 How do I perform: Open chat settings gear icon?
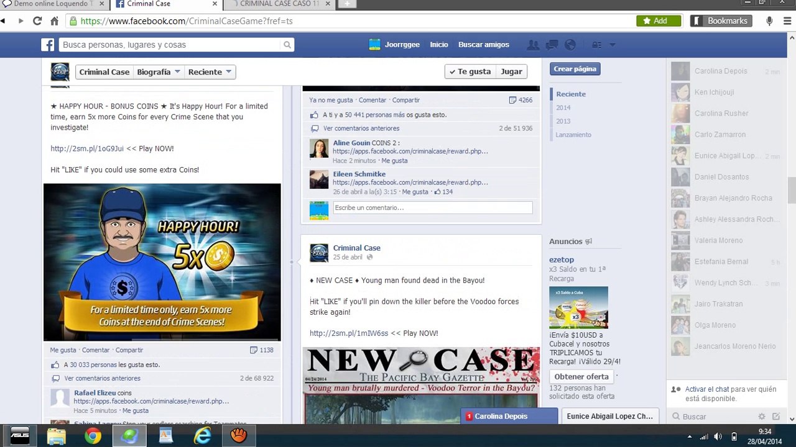(x=761, y=417)
